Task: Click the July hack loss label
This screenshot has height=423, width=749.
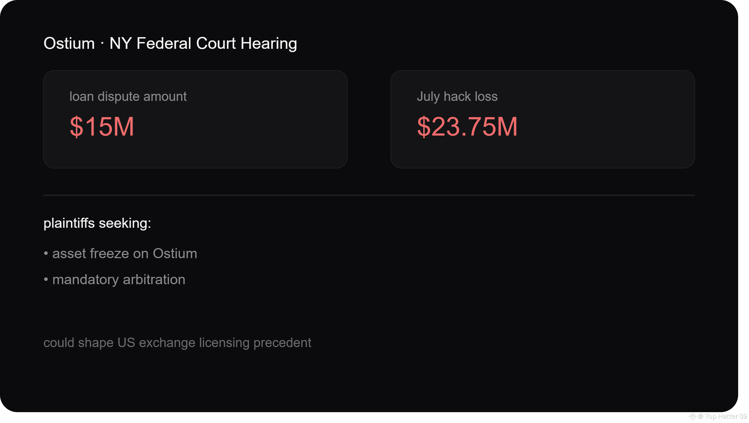Action: coord(457,97)
